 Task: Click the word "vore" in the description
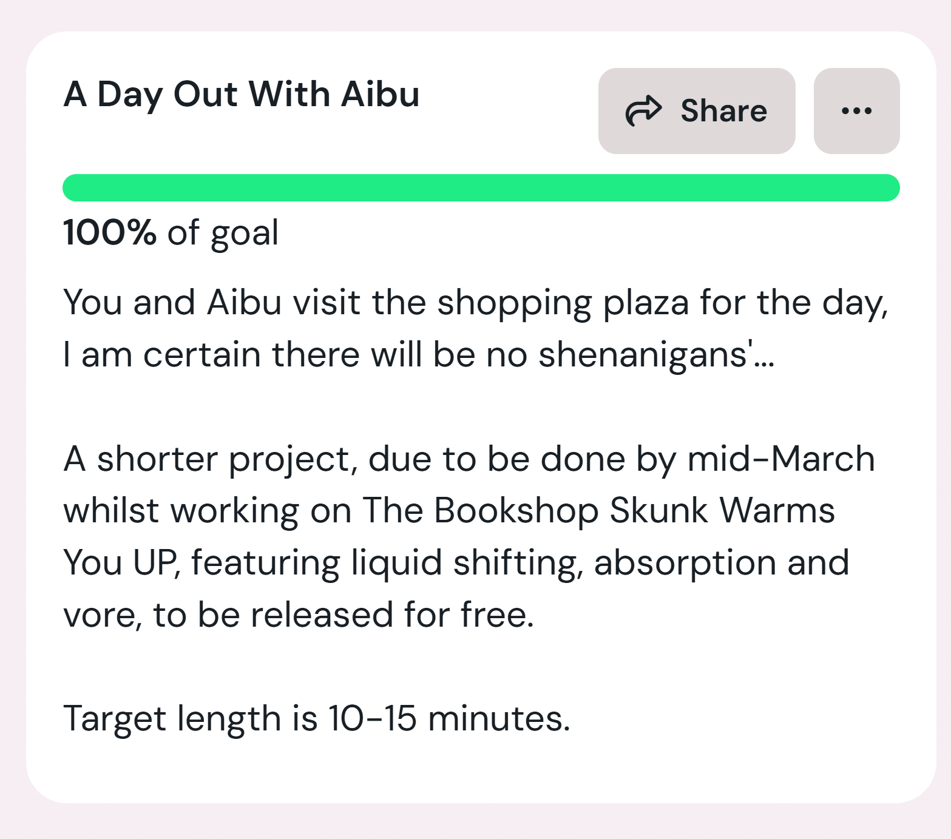(100, 615)
